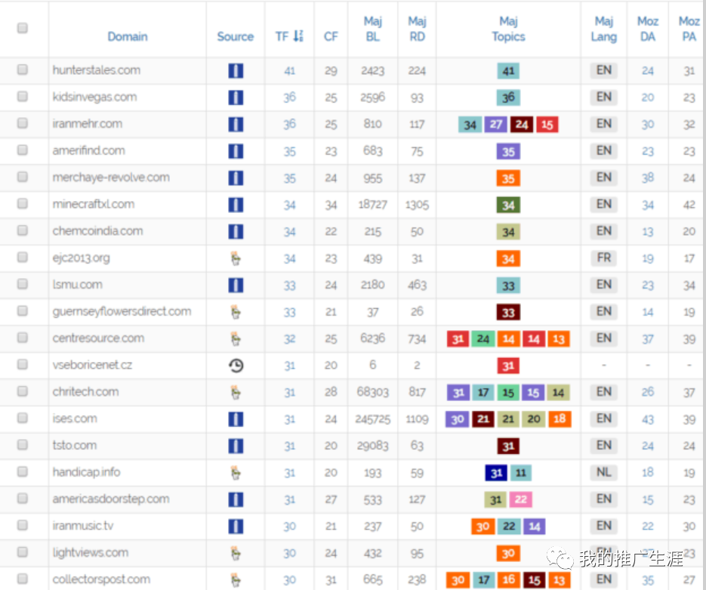
Task: Select the iranmehr.com row checkbox
Action: coord(22,123)
